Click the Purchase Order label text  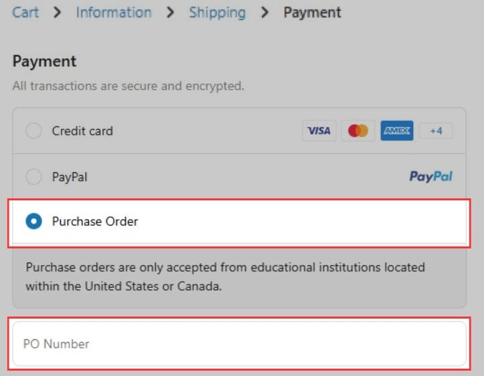coord(95,221)
